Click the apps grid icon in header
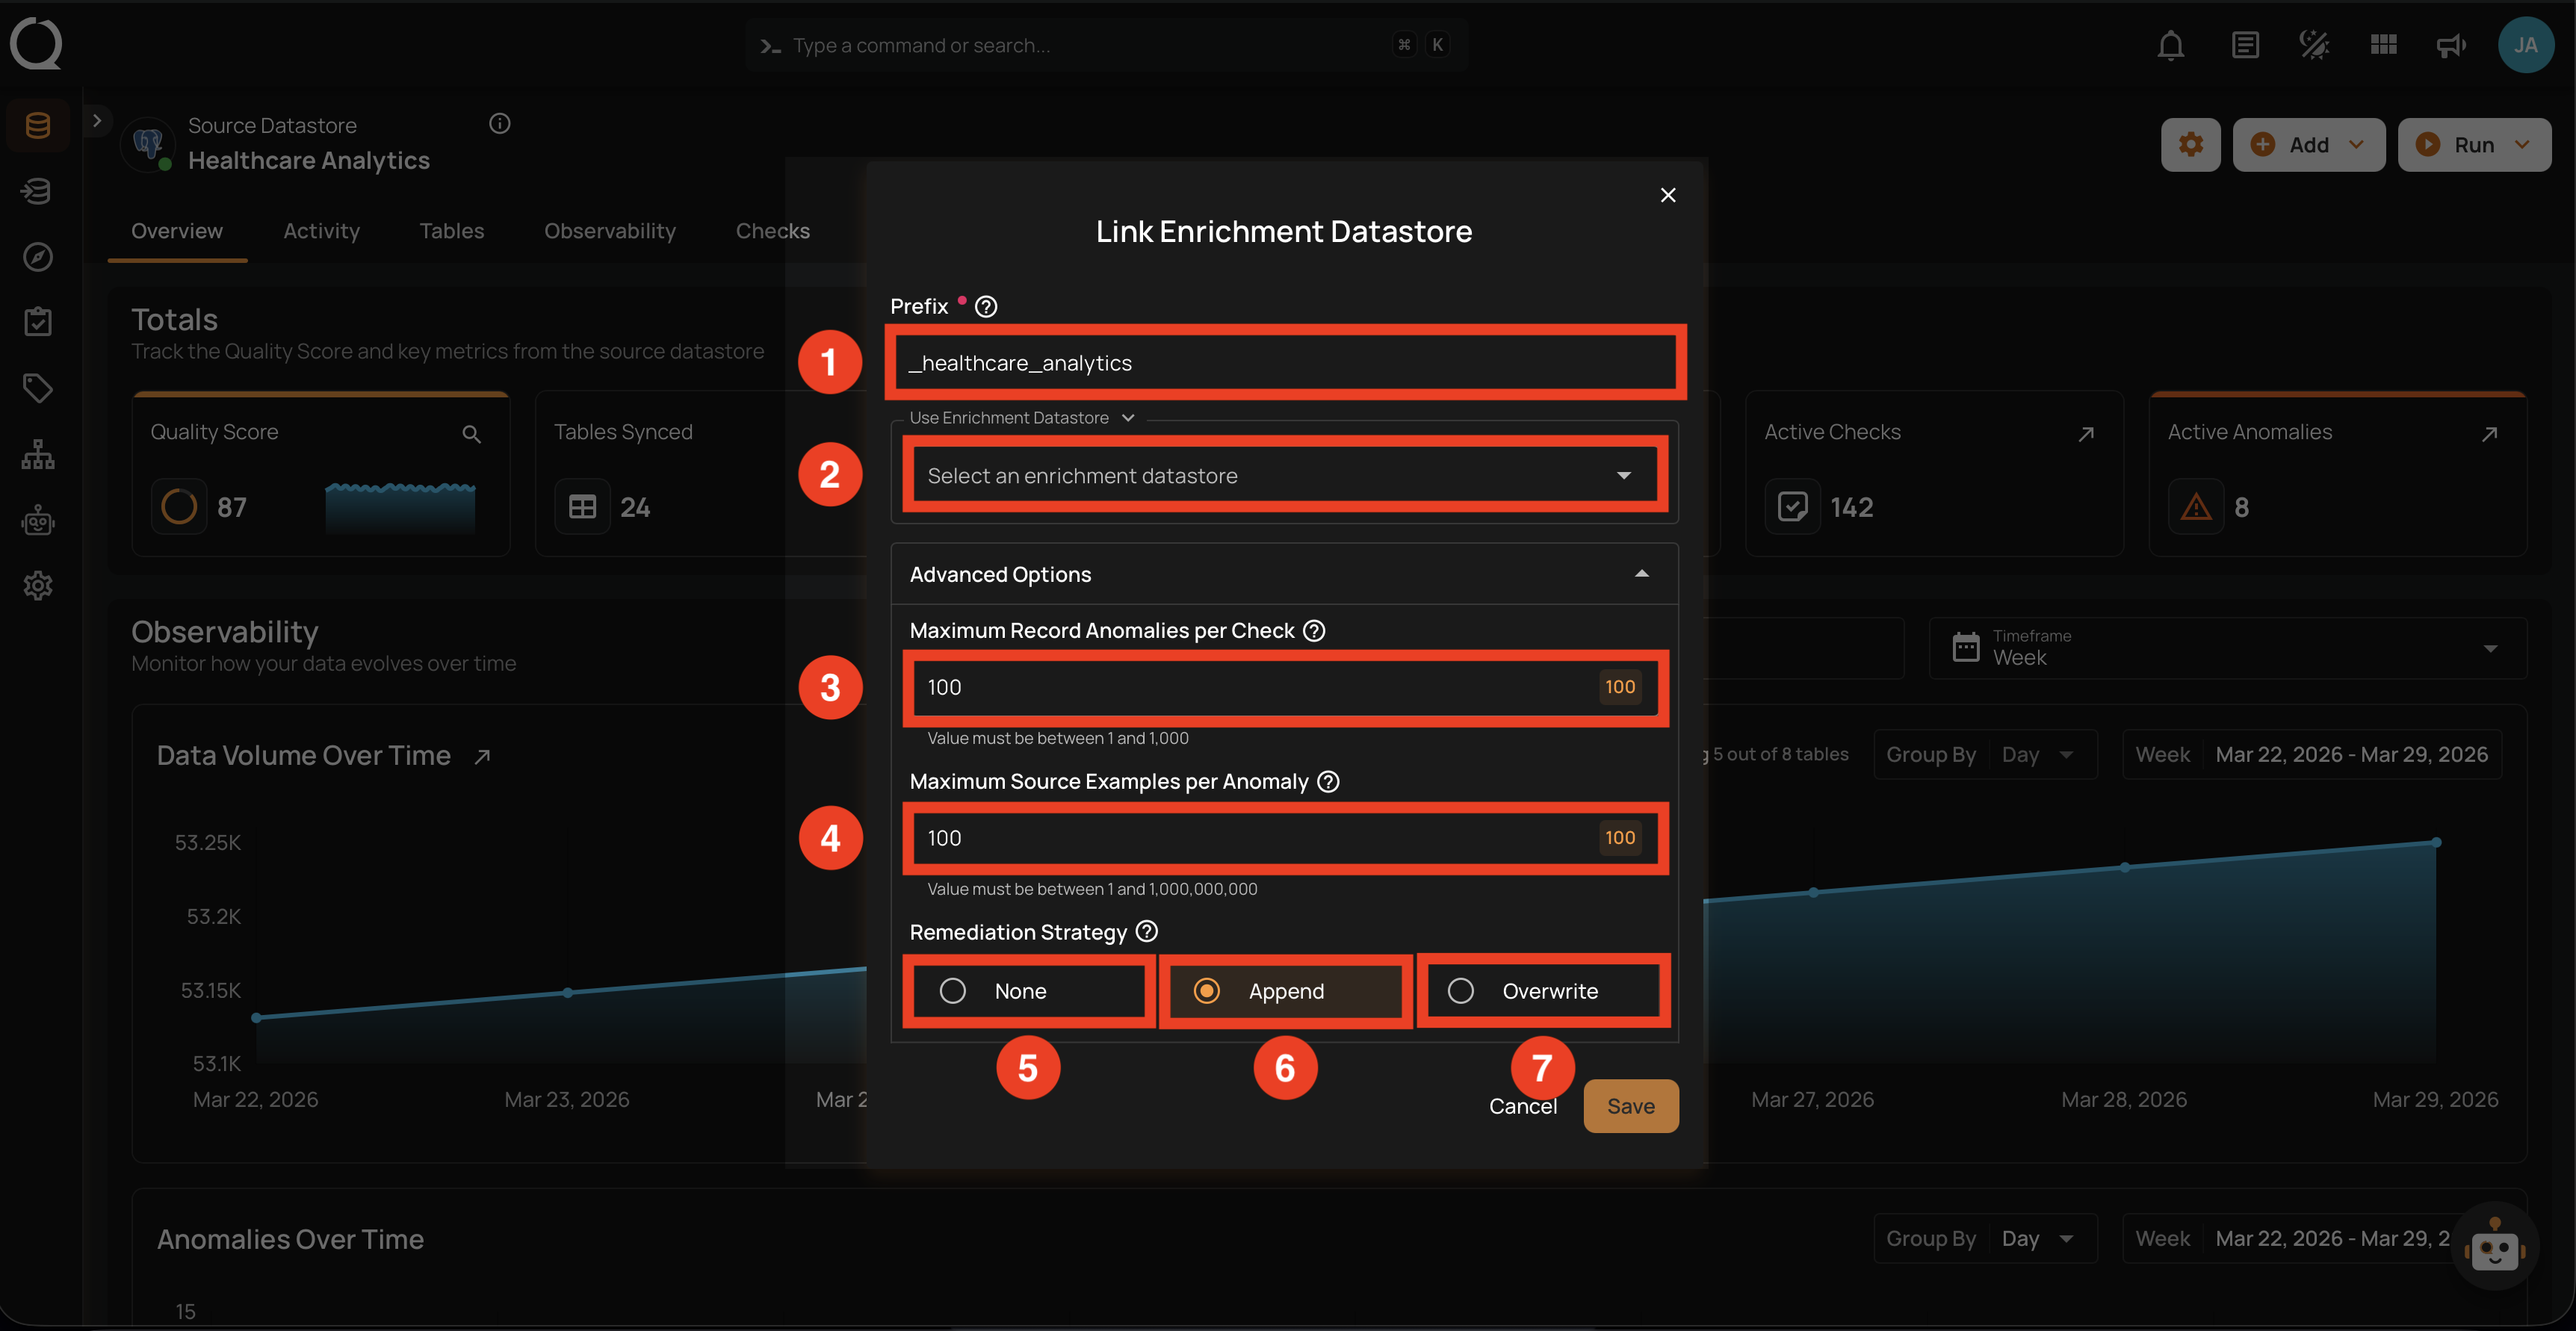The image size is (2576, 1331). [2383, 45]
